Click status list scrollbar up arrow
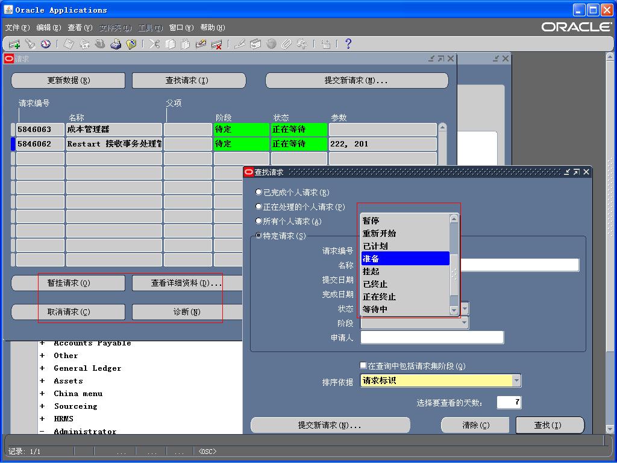The image size is (617, 463). tap(454, 218)
